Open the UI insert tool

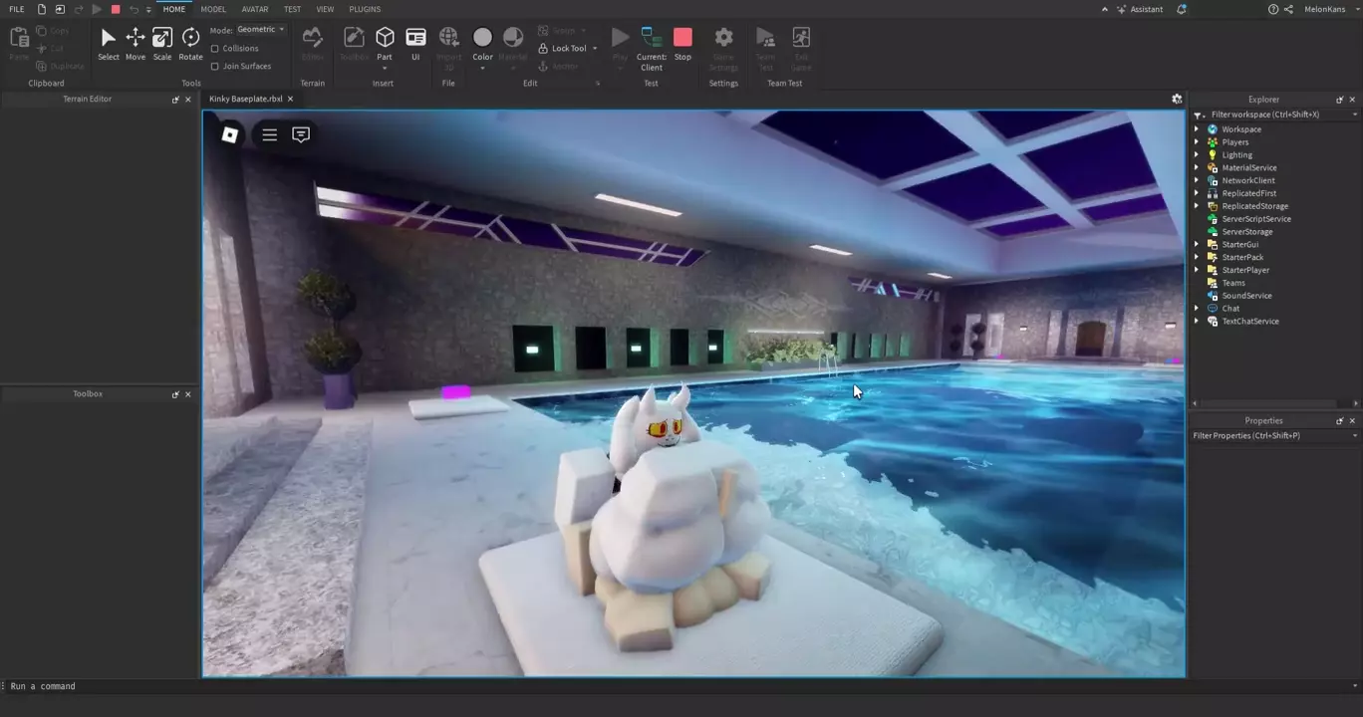[x=415, y=42]
